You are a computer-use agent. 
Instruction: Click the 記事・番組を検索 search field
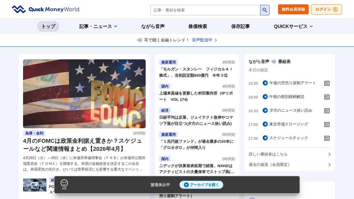point(205,10)
